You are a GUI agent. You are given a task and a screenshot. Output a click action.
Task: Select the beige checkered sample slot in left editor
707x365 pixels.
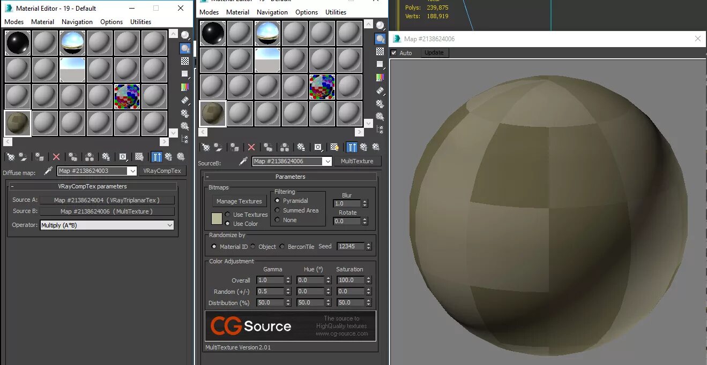[18, 123]
